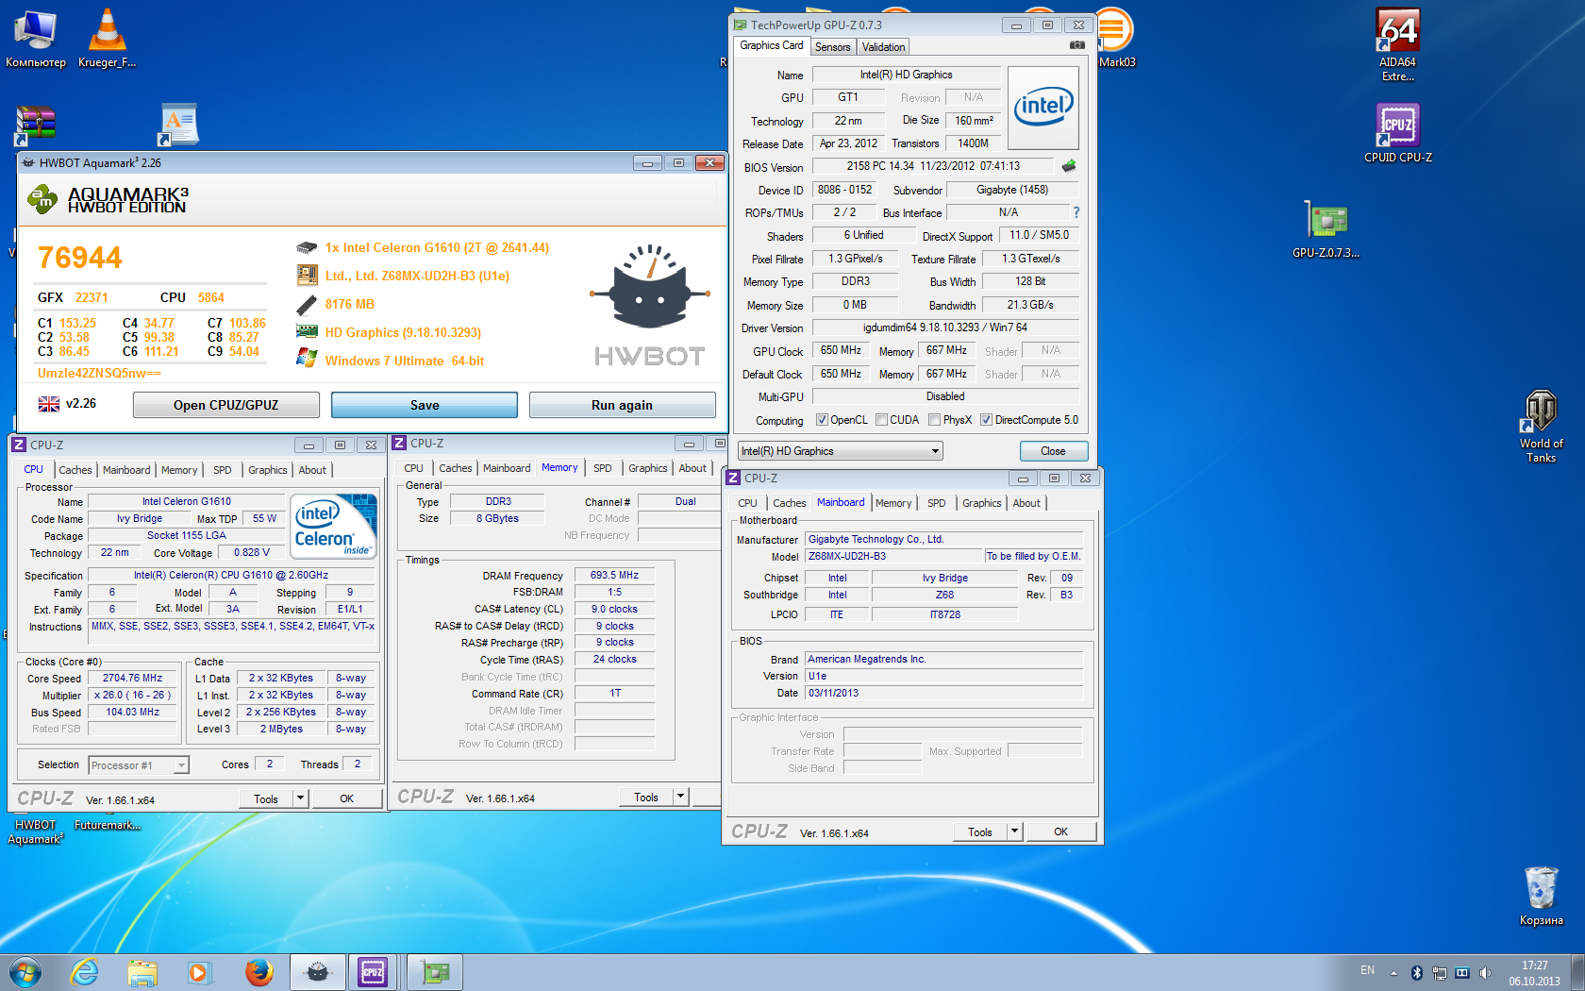Launch AIDA64 Extreme desktop shortcut
This screenshot has width=1585, height=991.
pyautogui.click(x=1397, y=44)
